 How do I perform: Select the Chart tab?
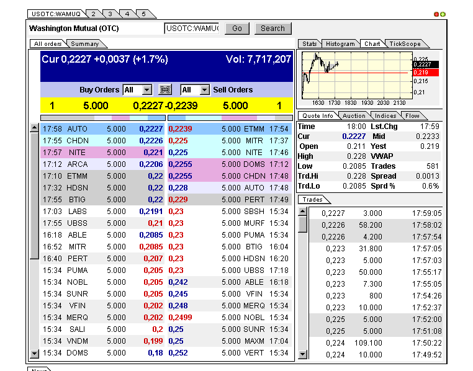pyautogui.click(x=372, y=44)
